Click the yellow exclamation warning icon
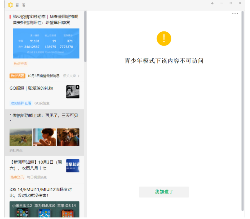 pyautogui.click(x=164, y=38)
